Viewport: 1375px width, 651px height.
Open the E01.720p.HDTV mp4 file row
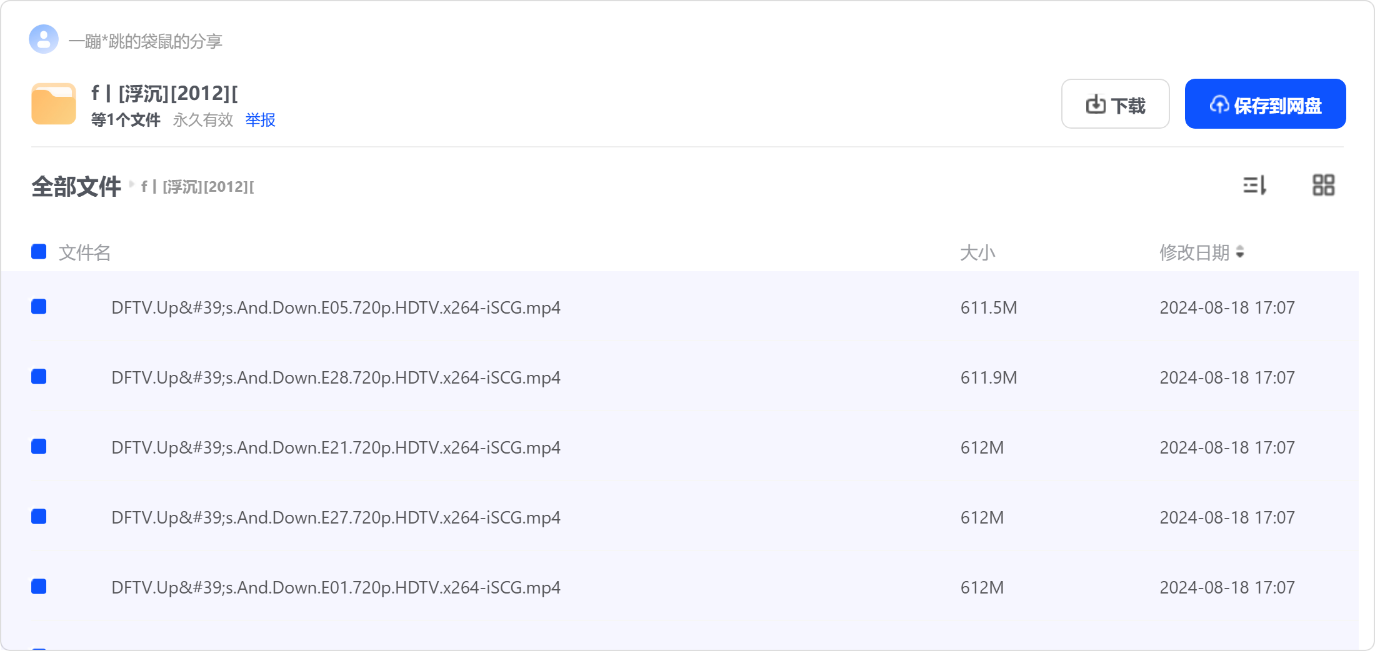(680, 587)
